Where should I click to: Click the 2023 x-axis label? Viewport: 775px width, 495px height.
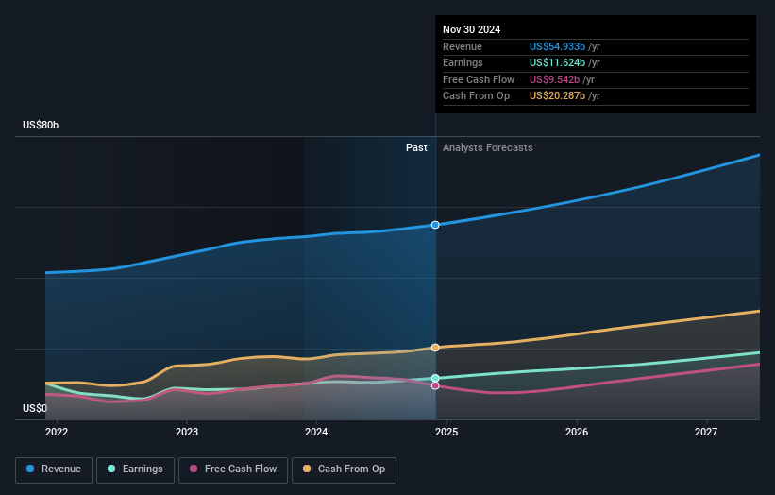[187, 432]
